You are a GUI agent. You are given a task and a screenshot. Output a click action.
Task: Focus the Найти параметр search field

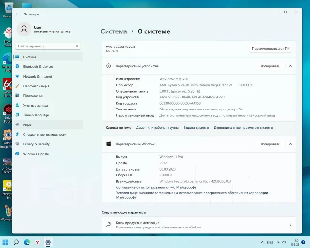pyautogui.click(x=48, y=46)
